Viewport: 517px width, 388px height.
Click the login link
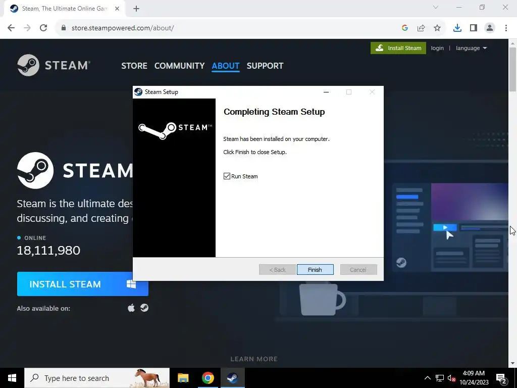437,48
